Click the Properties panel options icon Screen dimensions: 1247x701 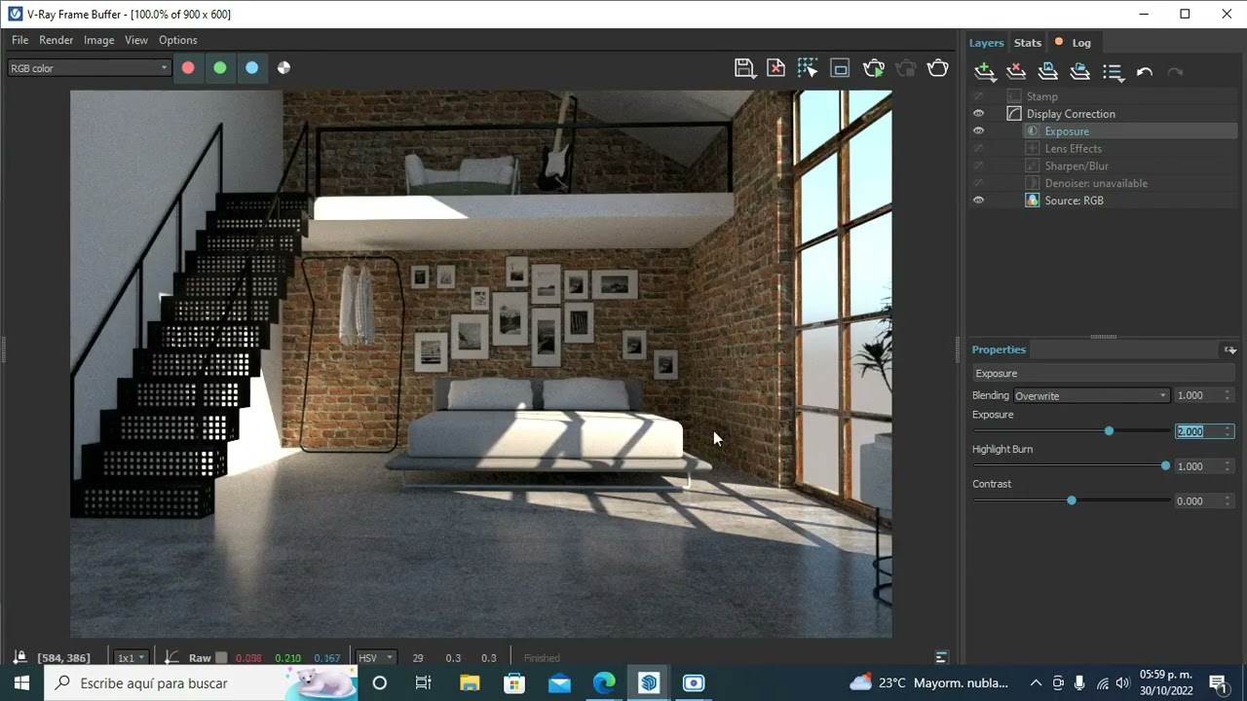[x=1230, y=350]
